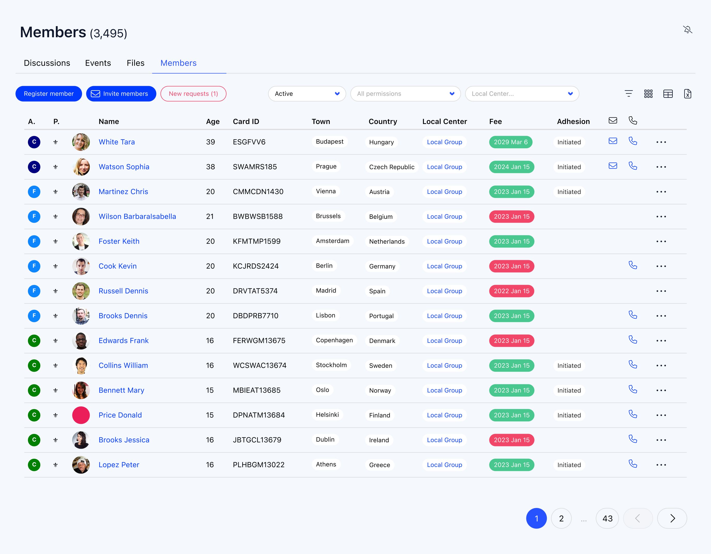Call Cook Kevin using phone icon
Viewport: 711px width, 554px height.
coord(633,265)
